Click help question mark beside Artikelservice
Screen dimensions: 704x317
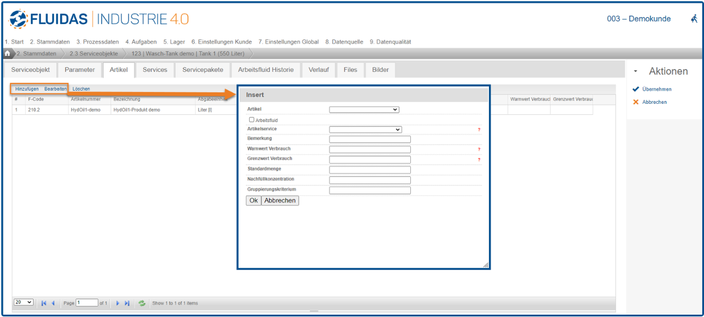(x=479, y=130)
